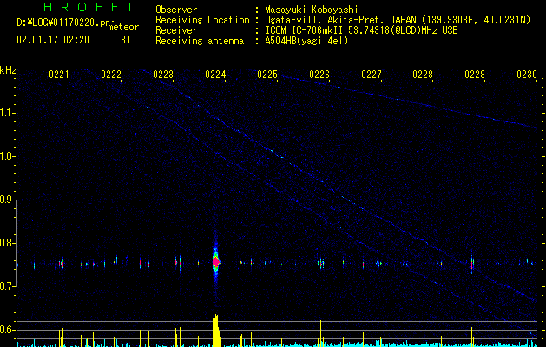Click the 0229 time marker

pos(475,75)
